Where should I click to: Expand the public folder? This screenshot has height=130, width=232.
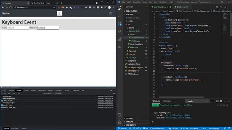(136, 21)
